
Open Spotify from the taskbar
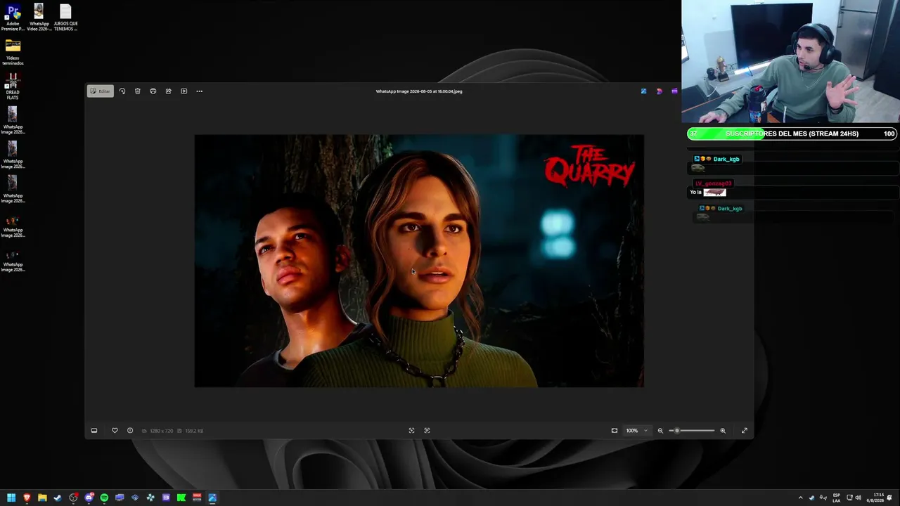coord(104,498)
